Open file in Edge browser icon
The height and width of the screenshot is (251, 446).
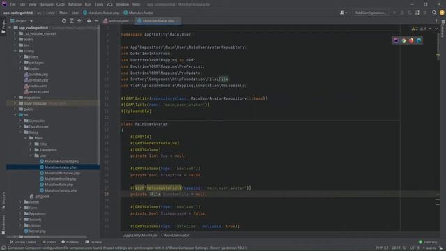(x=419, y=40)
